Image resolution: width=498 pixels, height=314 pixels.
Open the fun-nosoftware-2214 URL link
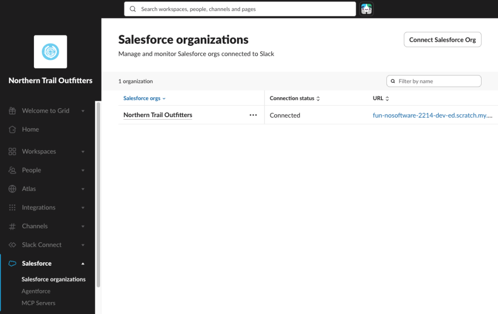pos(433,115)
